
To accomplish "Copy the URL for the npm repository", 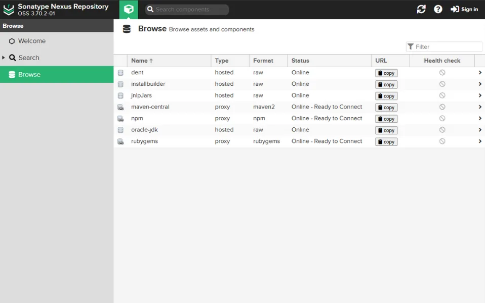I will (x=386, y=119).
